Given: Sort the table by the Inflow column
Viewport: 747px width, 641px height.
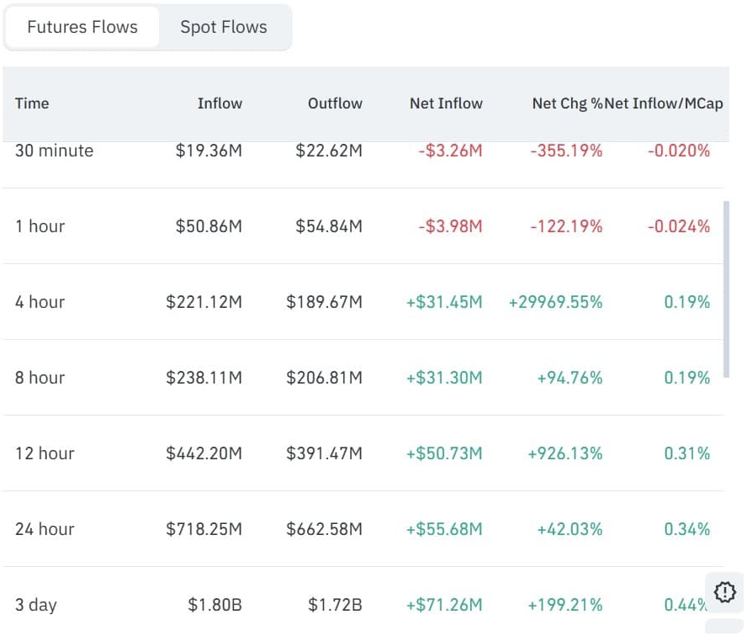Looking at the screenshot, I should tap(220, 103).
